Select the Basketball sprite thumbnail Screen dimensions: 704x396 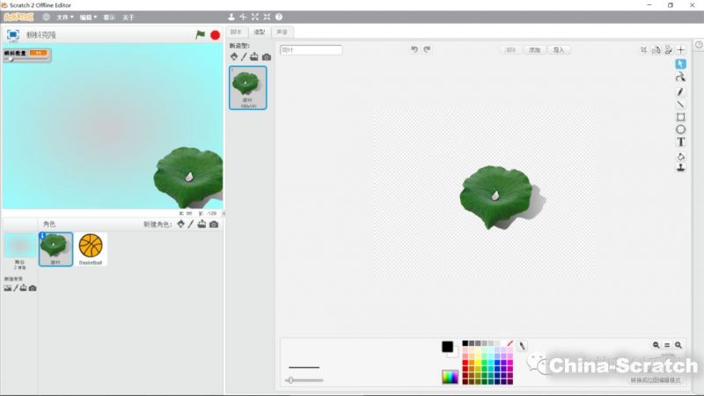(90, 248)
